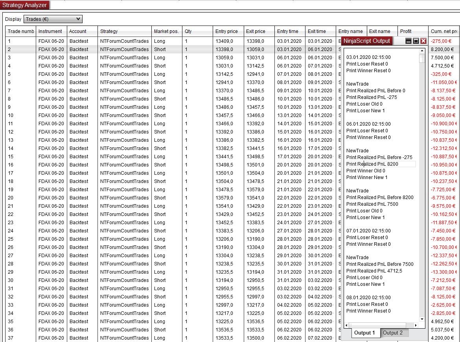Click the Entry price column header
Image resolution: width=460 pixels, height=342 pixels.
click(228, 31)
